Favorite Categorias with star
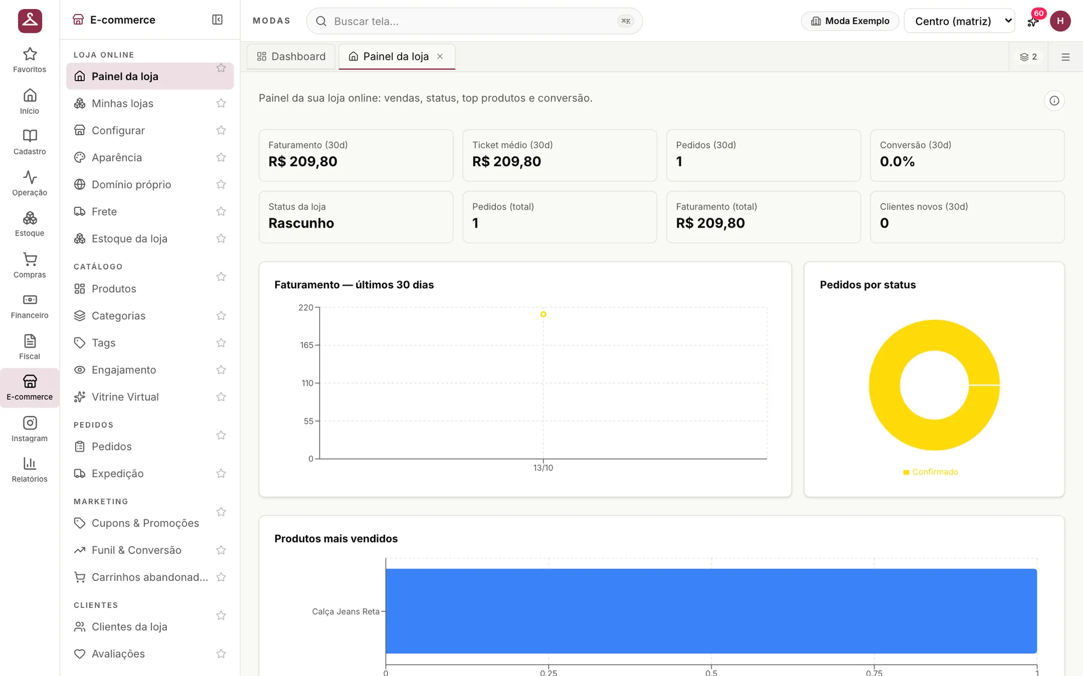 pos(221,315)
